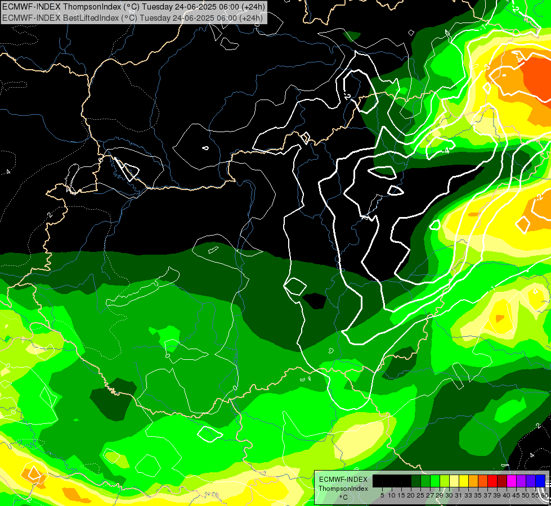
Task: Pick the dark red 39–40 legend swatch
Action: [502, 481]
